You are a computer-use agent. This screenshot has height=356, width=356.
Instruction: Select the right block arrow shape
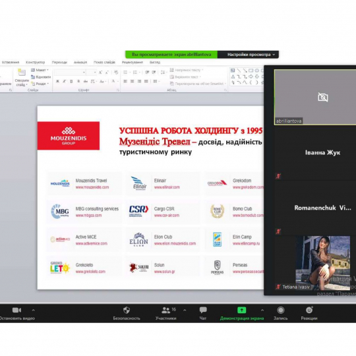251,76
